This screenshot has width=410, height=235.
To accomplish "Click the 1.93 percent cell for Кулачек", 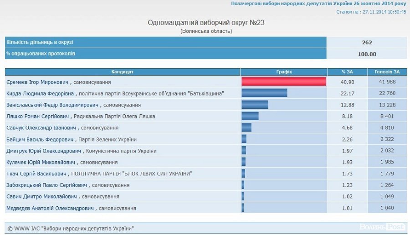I will coord(347,162).
